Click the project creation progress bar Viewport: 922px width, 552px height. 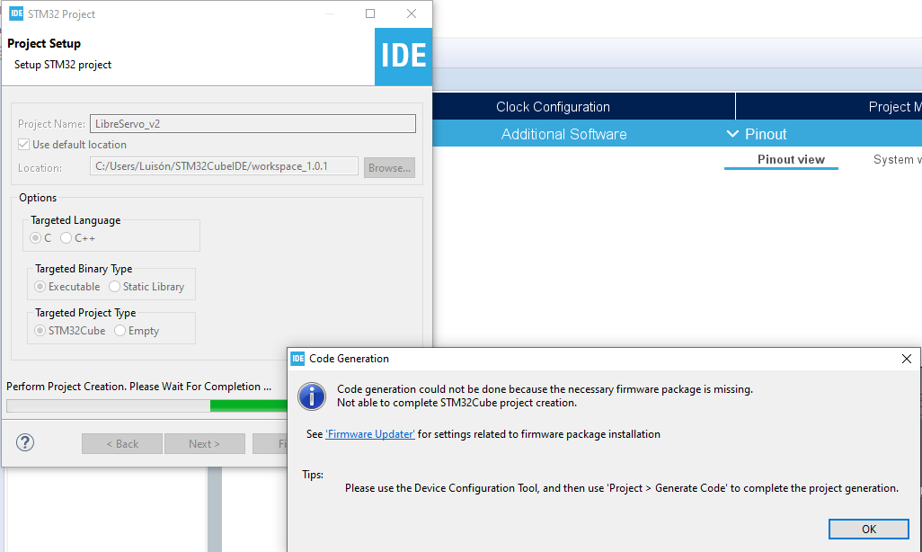147,405
